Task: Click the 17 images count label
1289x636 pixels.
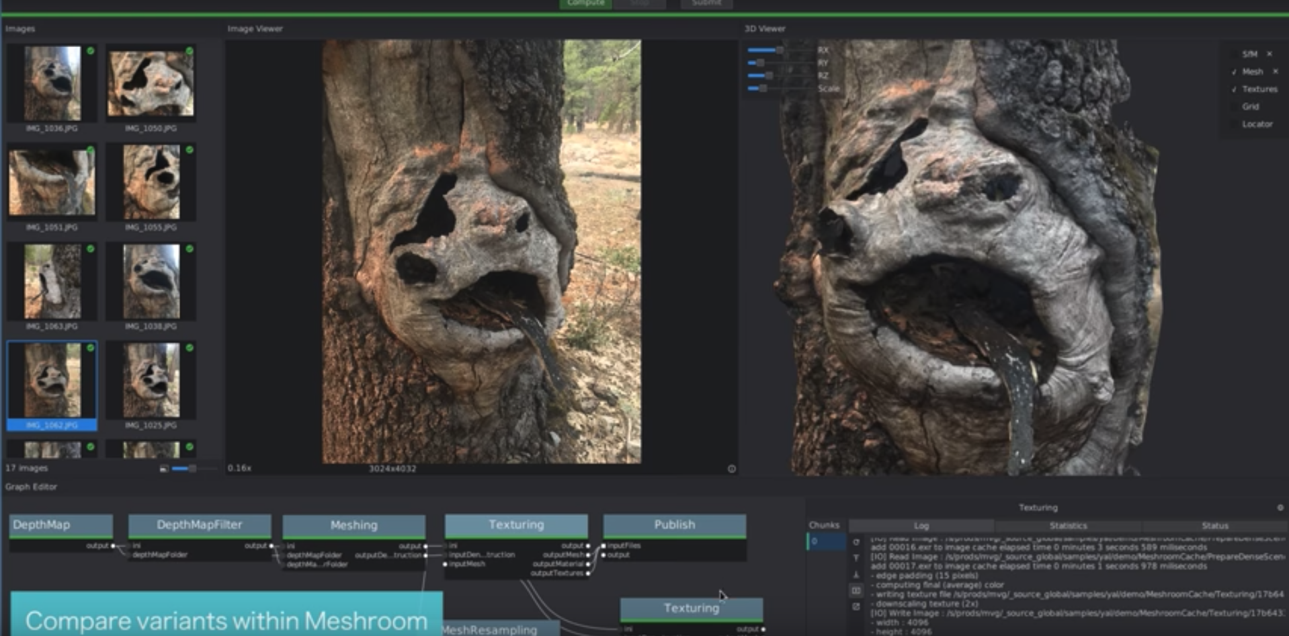Action: [x=27, y=468]
